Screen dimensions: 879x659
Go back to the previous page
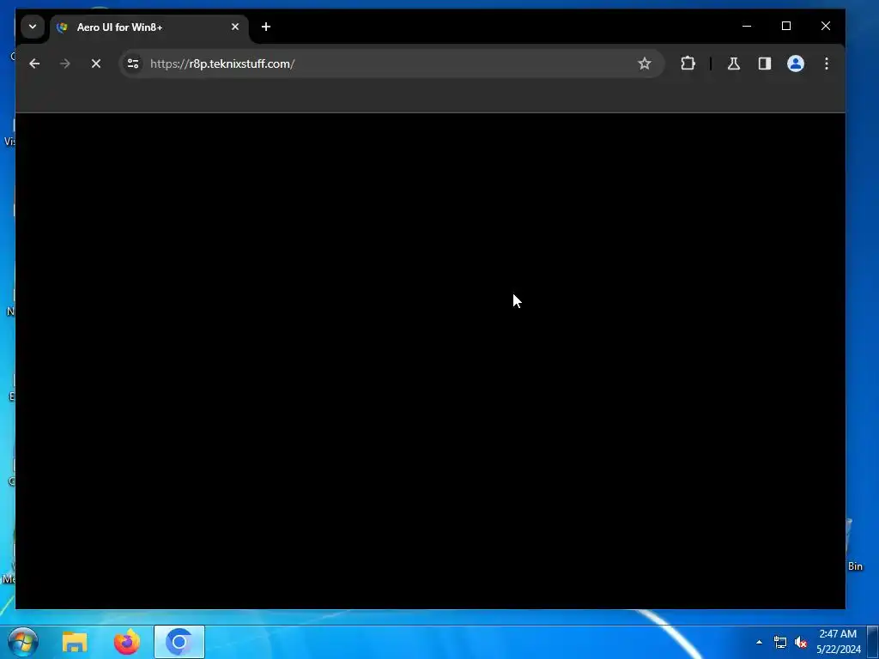34,63
